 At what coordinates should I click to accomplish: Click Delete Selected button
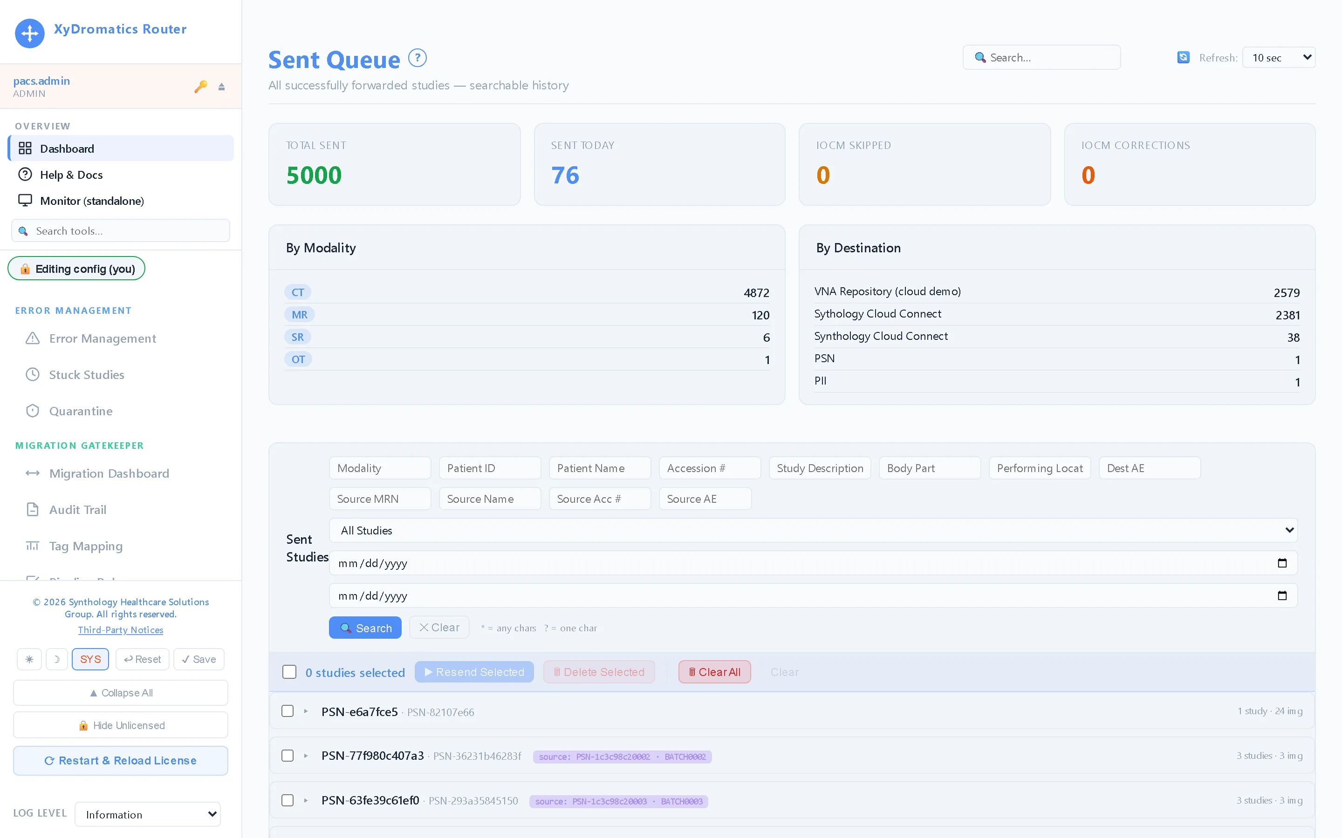click(599, 672)
